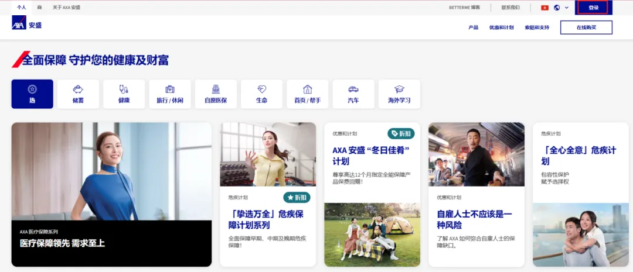
Task: Open the 产品 menu
Action: click(473, 27)
